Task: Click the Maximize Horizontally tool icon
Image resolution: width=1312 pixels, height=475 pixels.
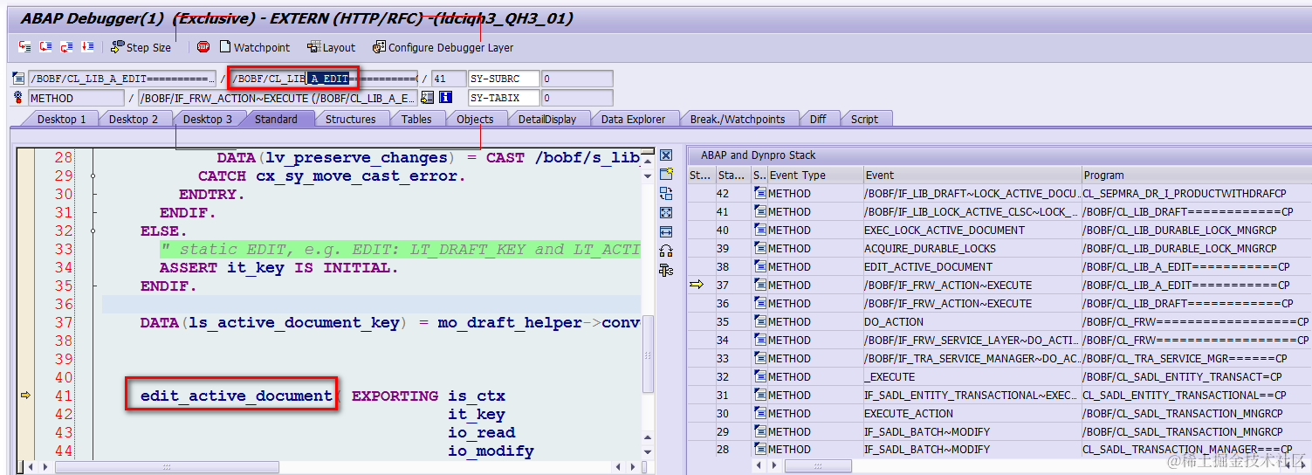Action: coord(666,232)
